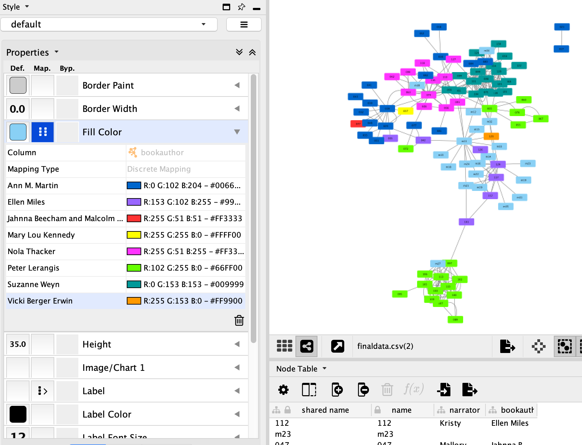
Task: Toggle the network share view icon
Action: click(307, 346)
